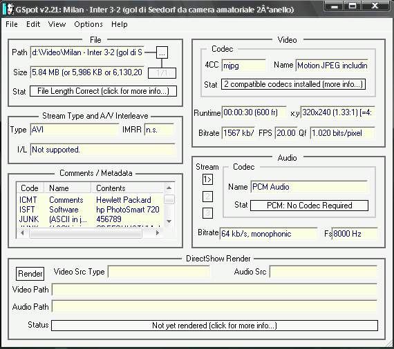Open the Help menu

click(120, 24)
